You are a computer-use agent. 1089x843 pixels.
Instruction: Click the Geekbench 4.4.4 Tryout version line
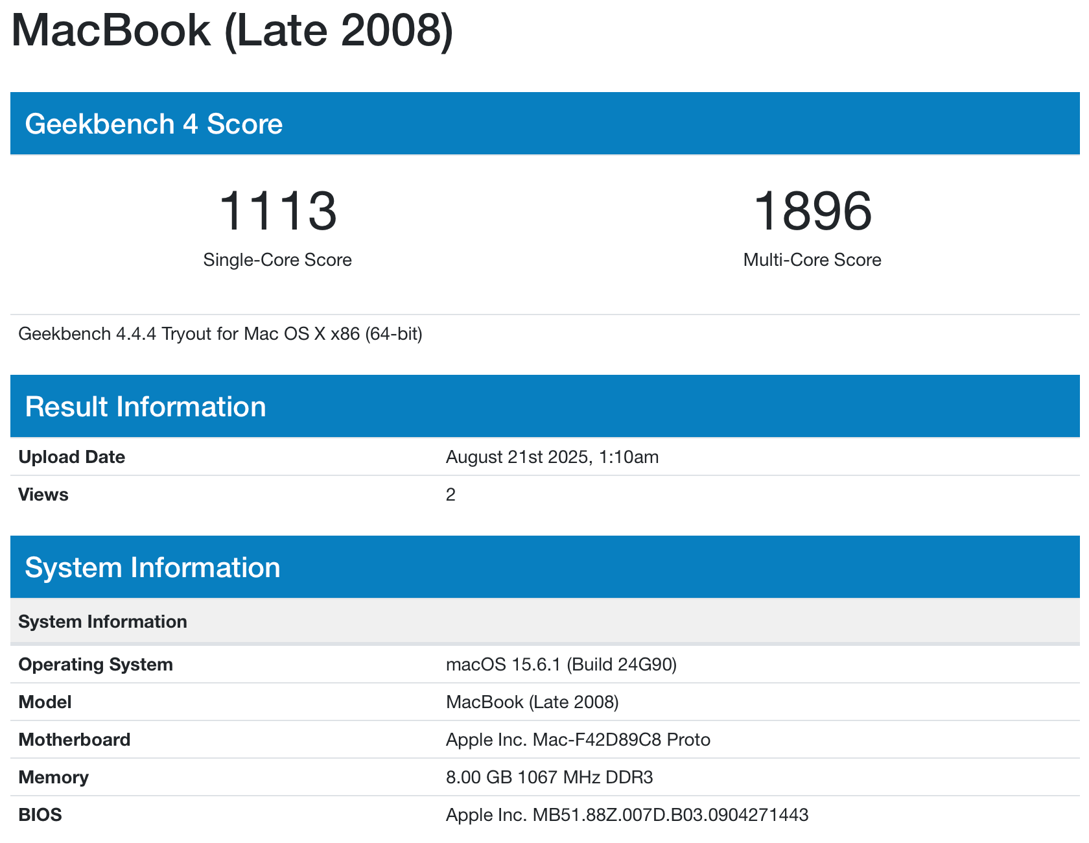click(220, 334)
